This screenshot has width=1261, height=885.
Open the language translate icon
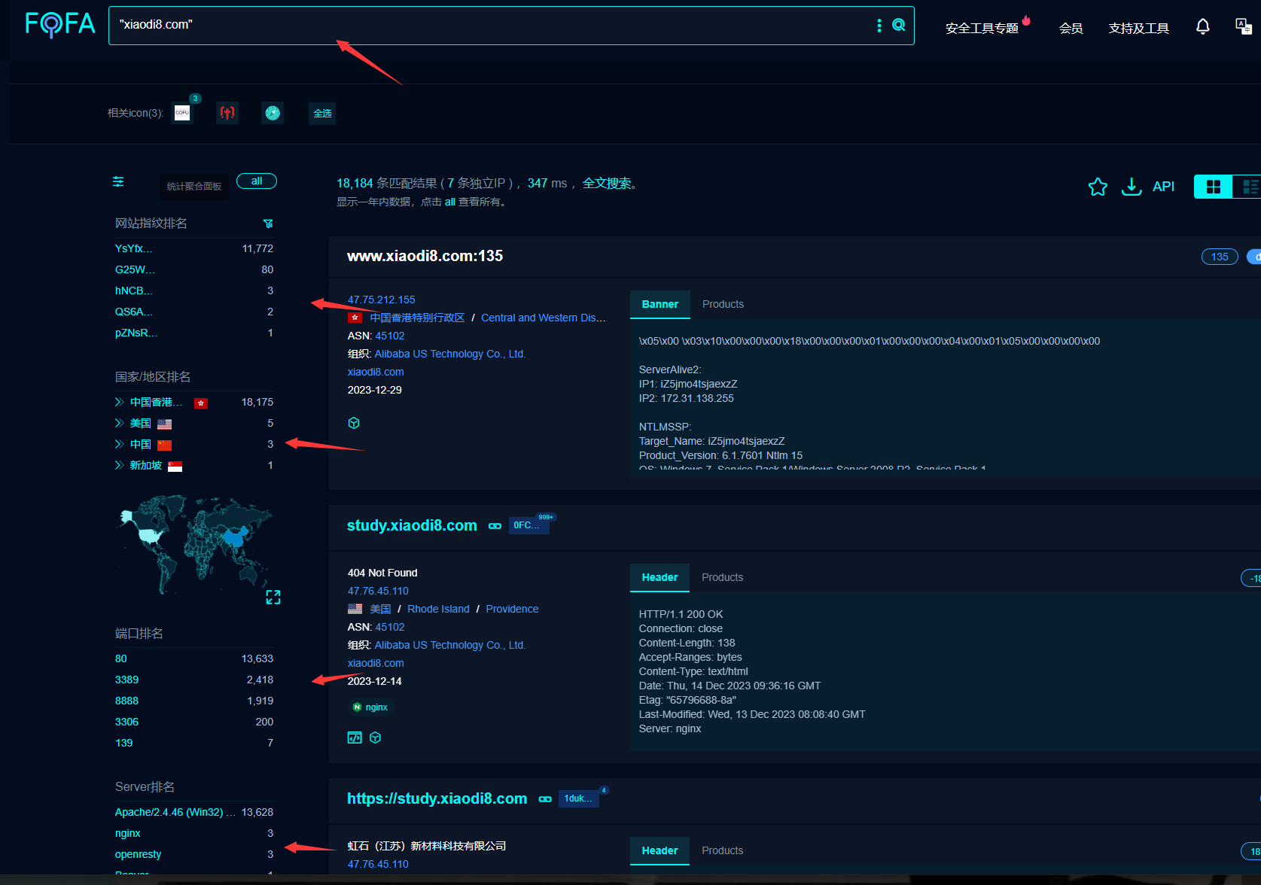pos(1244,26)
